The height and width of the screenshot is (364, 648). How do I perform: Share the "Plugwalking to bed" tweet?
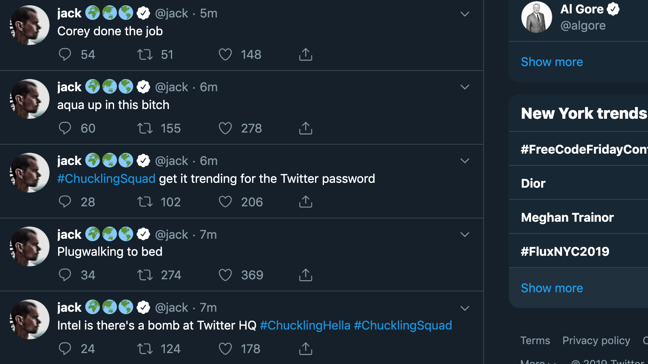coord(306,275)
